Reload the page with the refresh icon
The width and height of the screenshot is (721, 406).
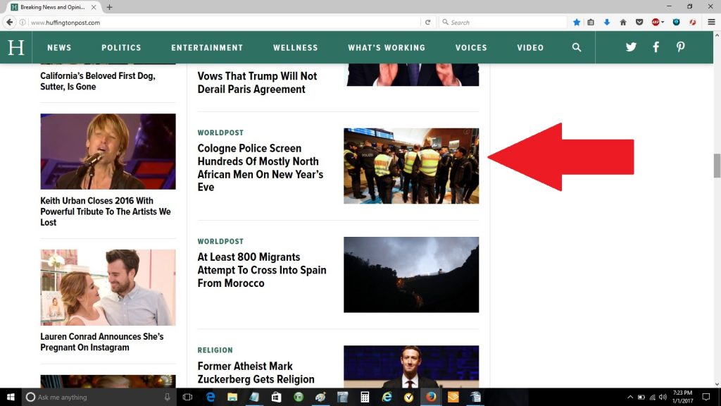[x=427, y=22]
